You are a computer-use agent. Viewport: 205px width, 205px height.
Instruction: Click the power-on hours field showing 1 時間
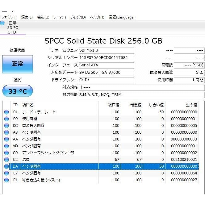pyautogui.click(x=189, y=80)
